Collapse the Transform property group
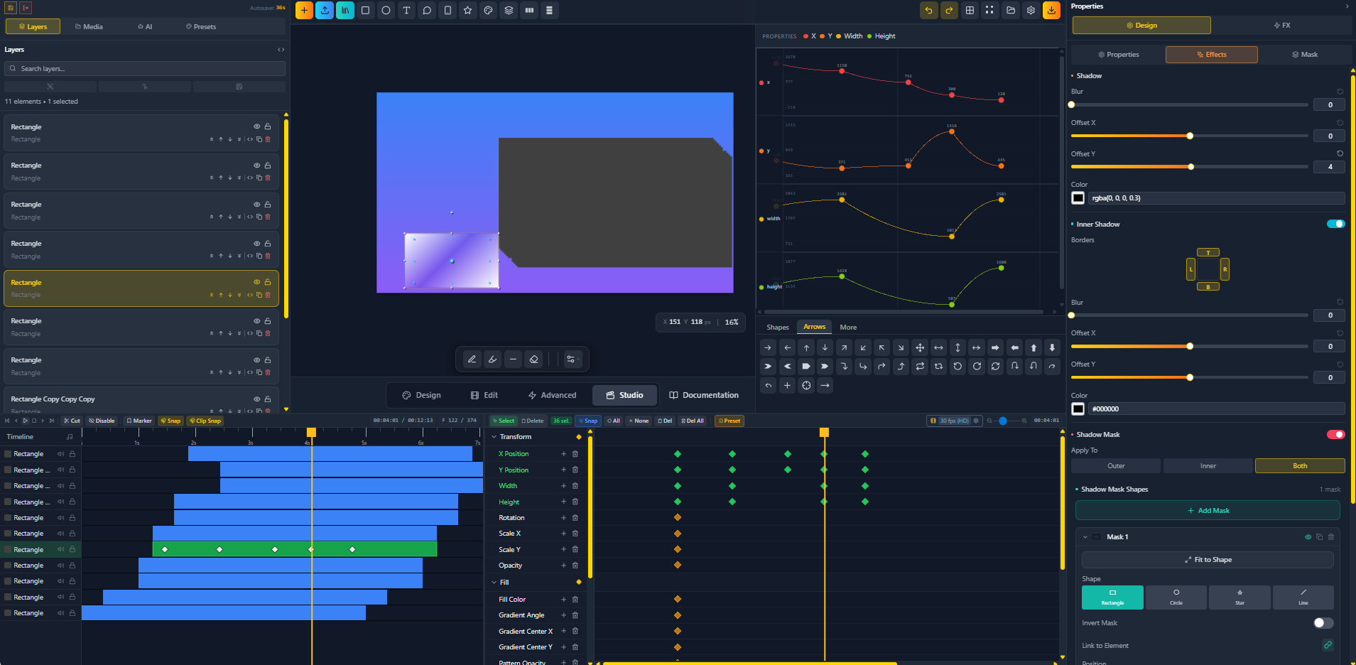The height and width of the screenshot is (665, 1356). pos(494,437)
